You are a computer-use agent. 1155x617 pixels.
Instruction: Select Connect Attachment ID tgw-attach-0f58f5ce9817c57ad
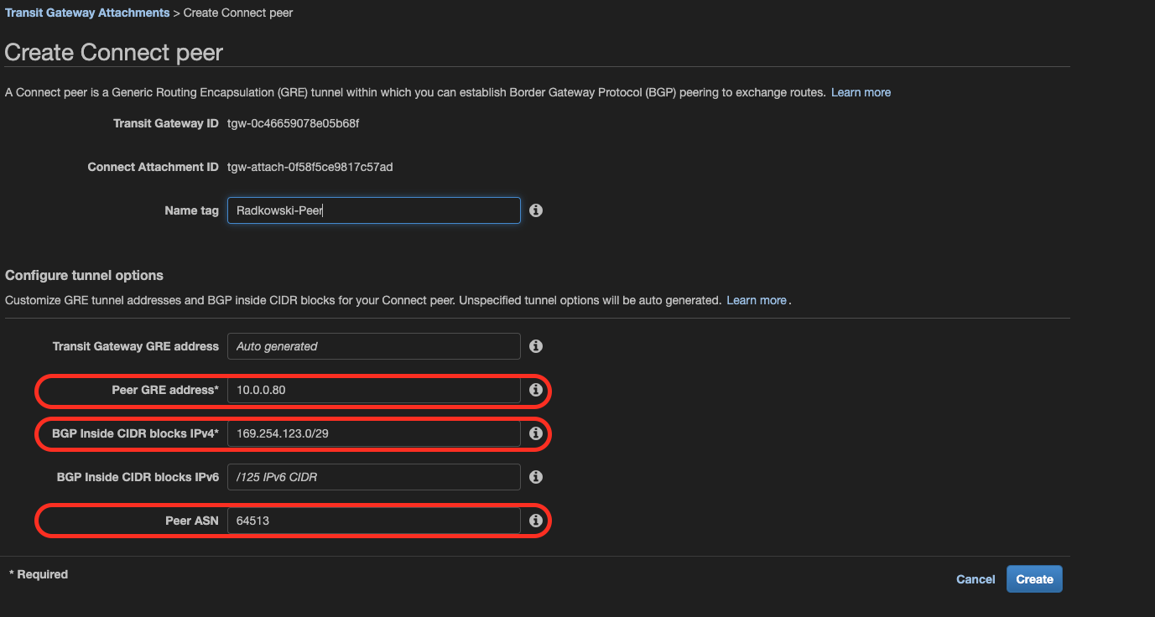click(x=310, y=167)
